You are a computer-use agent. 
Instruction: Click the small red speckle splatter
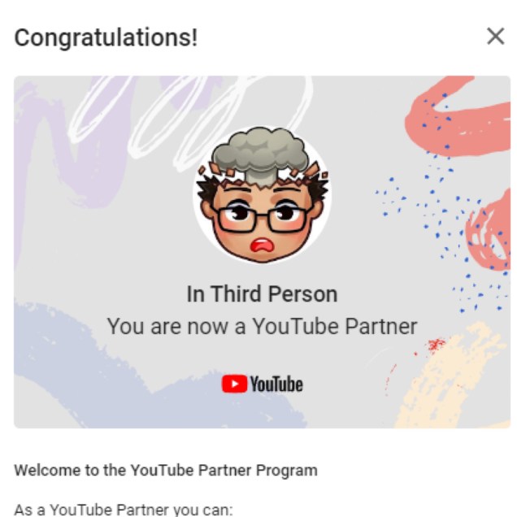point(437,345)
